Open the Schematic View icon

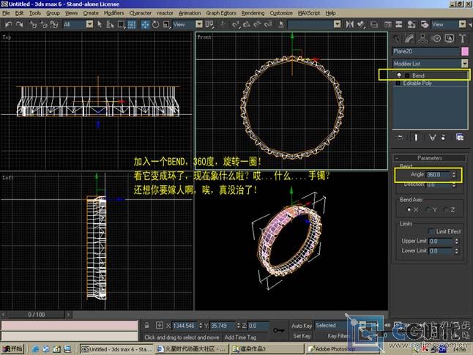pyautogui.click(x=399, y=24)
